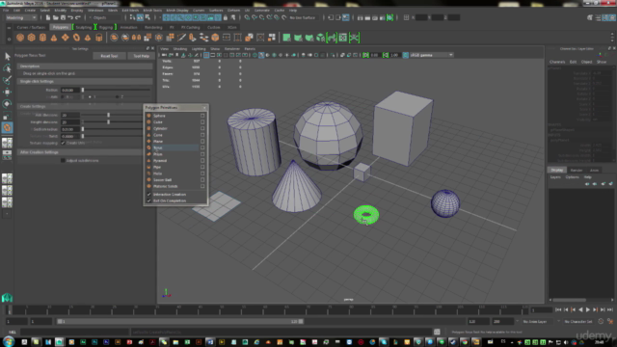Click the Axis divisions slider
This screenshot has width=617, height=347.
pyautogui.click(x=109, y=115)
